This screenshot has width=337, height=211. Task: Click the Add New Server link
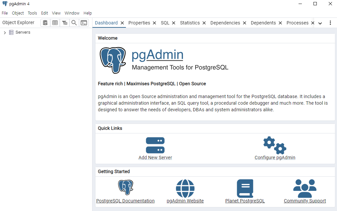[155, 158]
